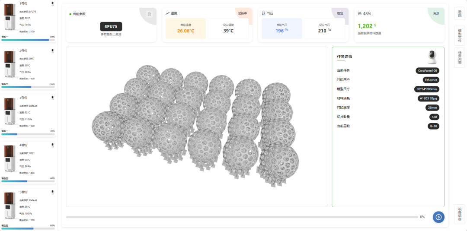467x231 pixels.
Task: Switch to the 模型文件 side tab
Action: (460, 35)
